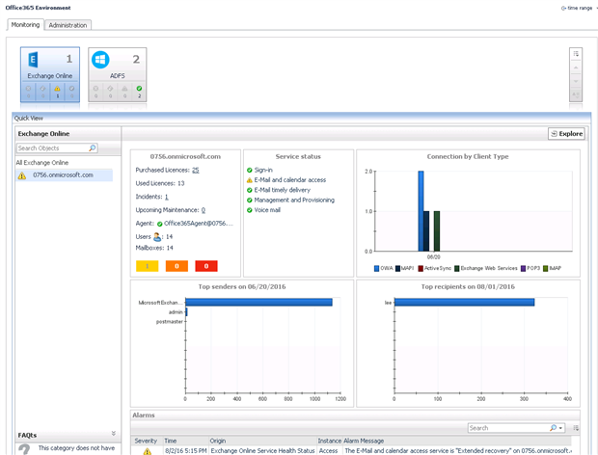Click Sign-in green status icon

point(250,170)
